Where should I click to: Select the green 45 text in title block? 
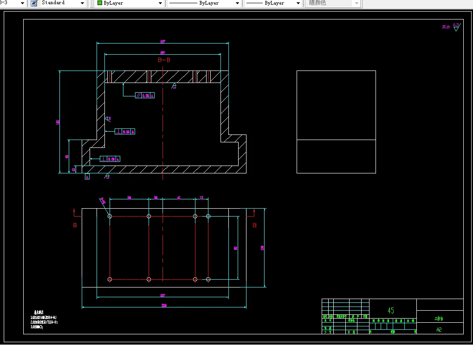[391, 310]
